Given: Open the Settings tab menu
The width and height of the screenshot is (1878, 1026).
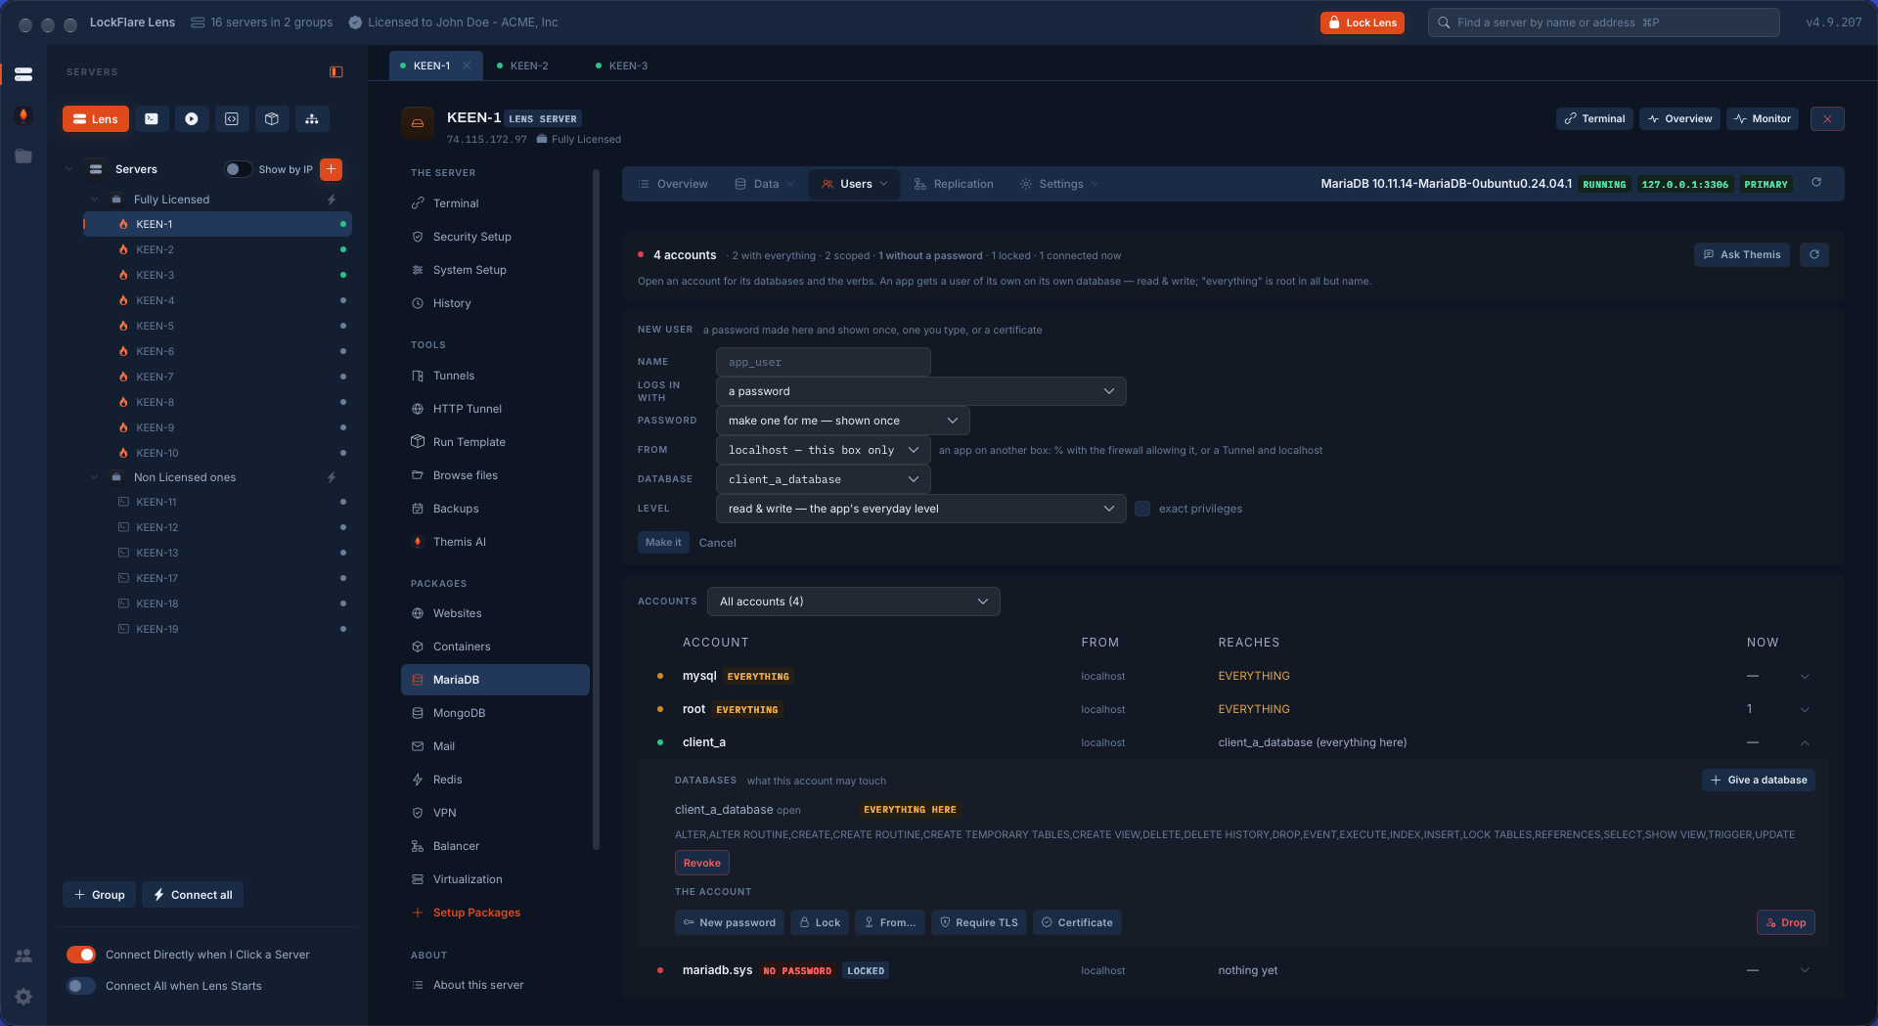Looking at the screenshot, I should click(x=1059, y=184).
